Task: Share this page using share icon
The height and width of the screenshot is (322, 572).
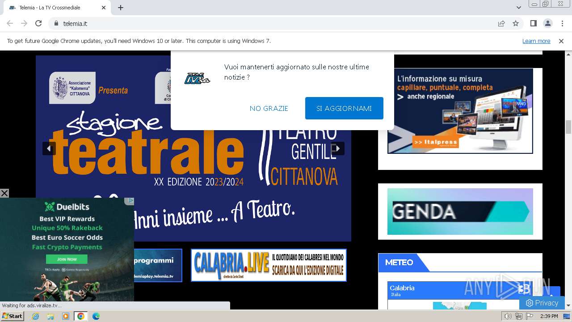Action: (501, 23)
